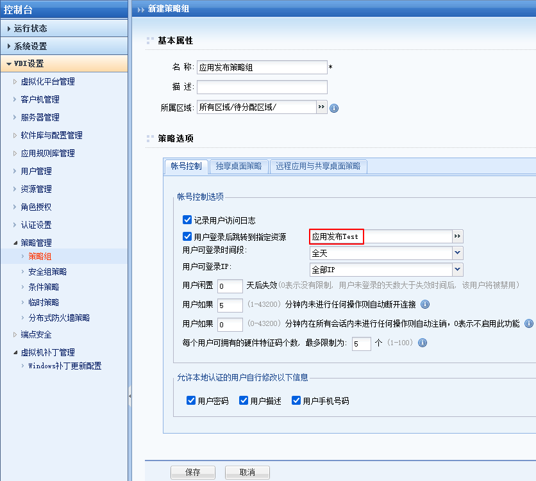Open the 用户可登录时间段 dropdown
536x481 pixels.
(x=457, y=253)
